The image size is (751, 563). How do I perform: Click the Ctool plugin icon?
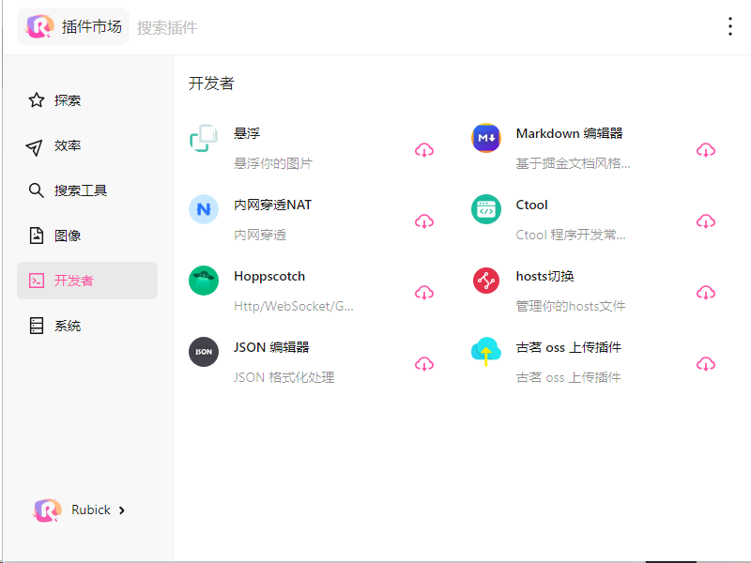pyautogui.click(x=485, y=209)
